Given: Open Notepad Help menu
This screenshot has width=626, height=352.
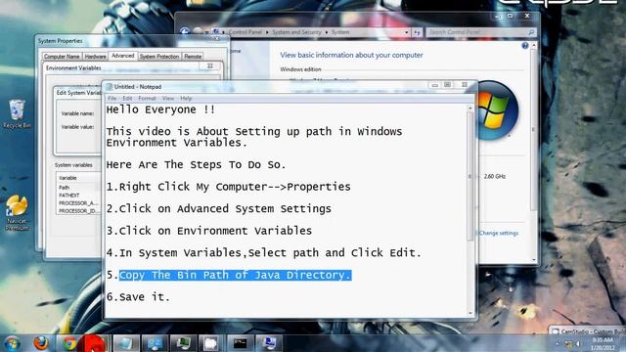Looking at the screenshot, I should pos(186,98).
